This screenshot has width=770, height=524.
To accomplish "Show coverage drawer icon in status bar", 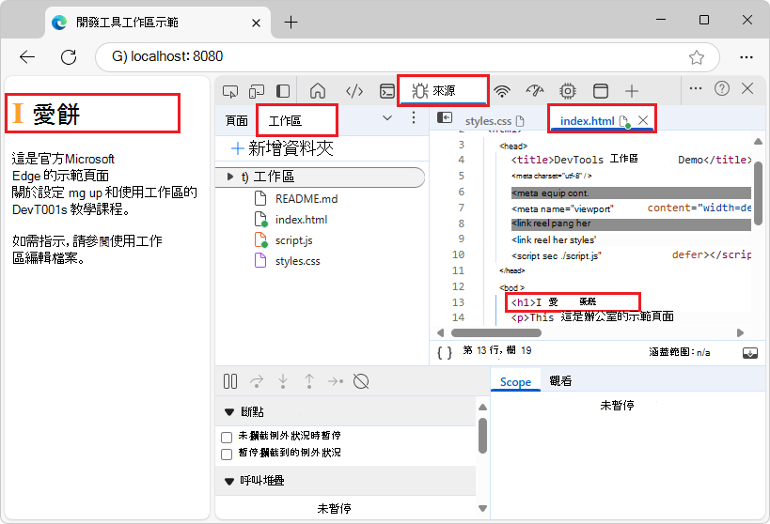I will coord(750,353).
